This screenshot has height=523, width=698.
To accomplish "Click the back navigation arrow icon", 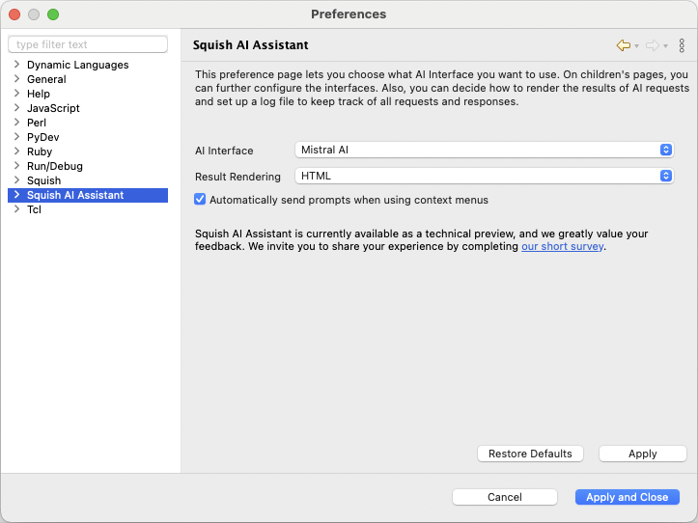I will 624,45.
